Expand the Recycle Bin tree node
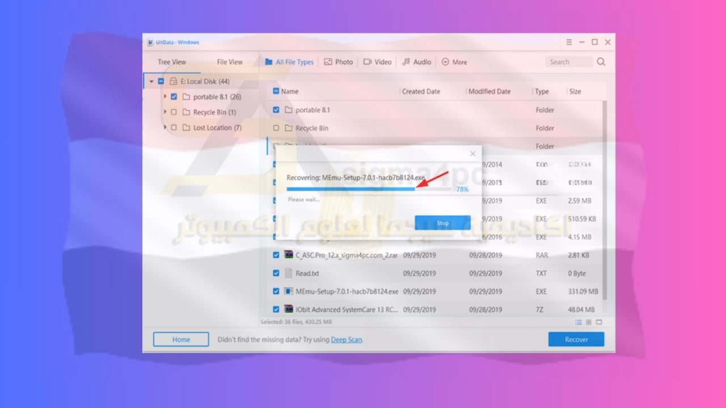 [x=165, y=112]
